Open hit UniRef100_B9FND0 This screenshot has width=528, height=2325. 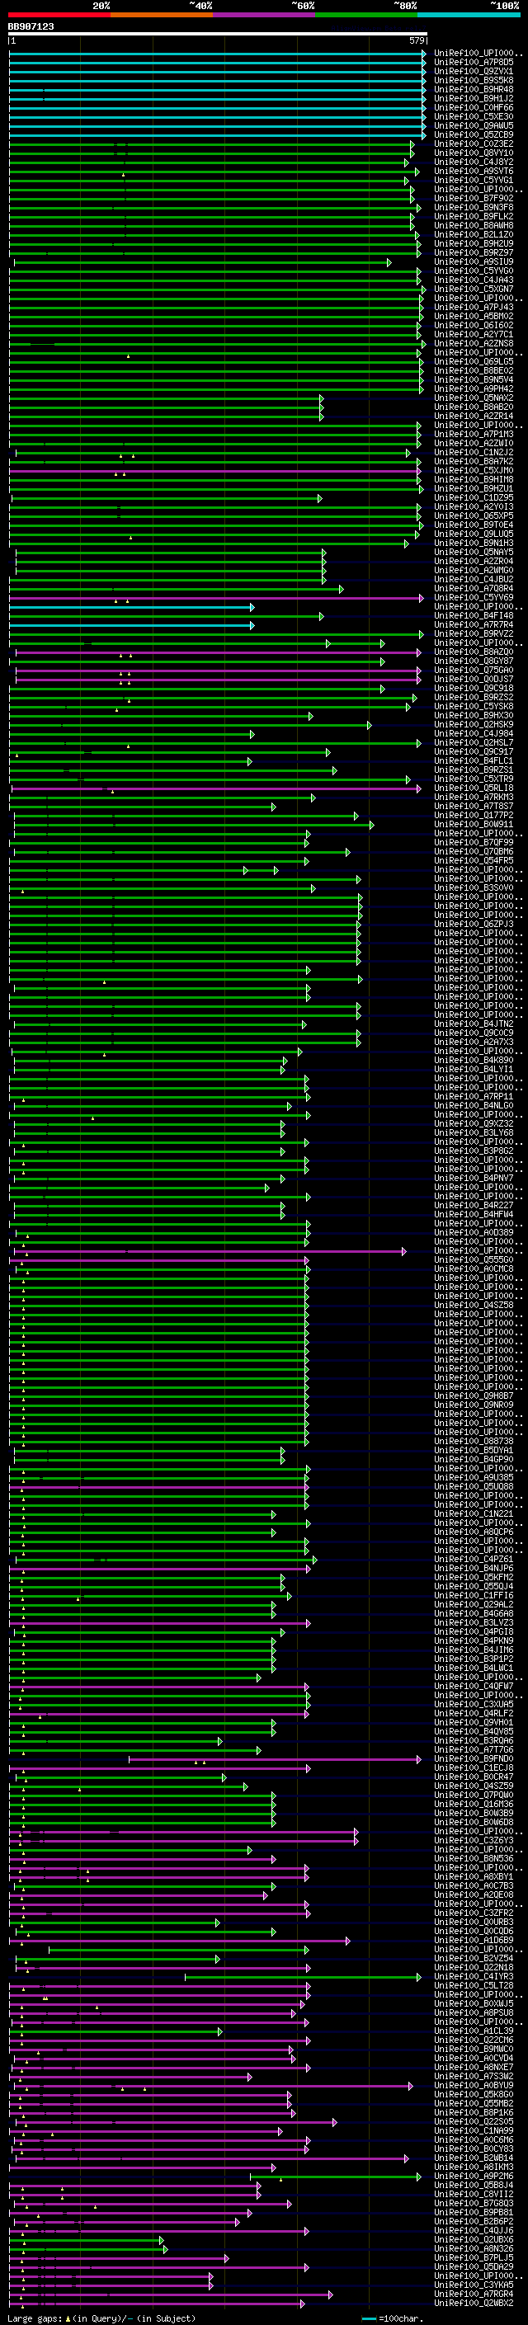coord(474,1758)
